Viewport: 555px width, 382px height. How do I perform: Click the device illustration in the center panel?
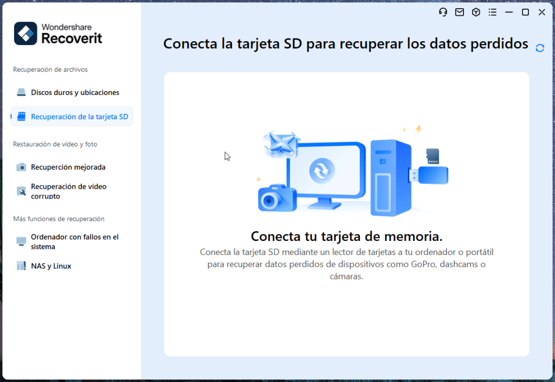353,171
